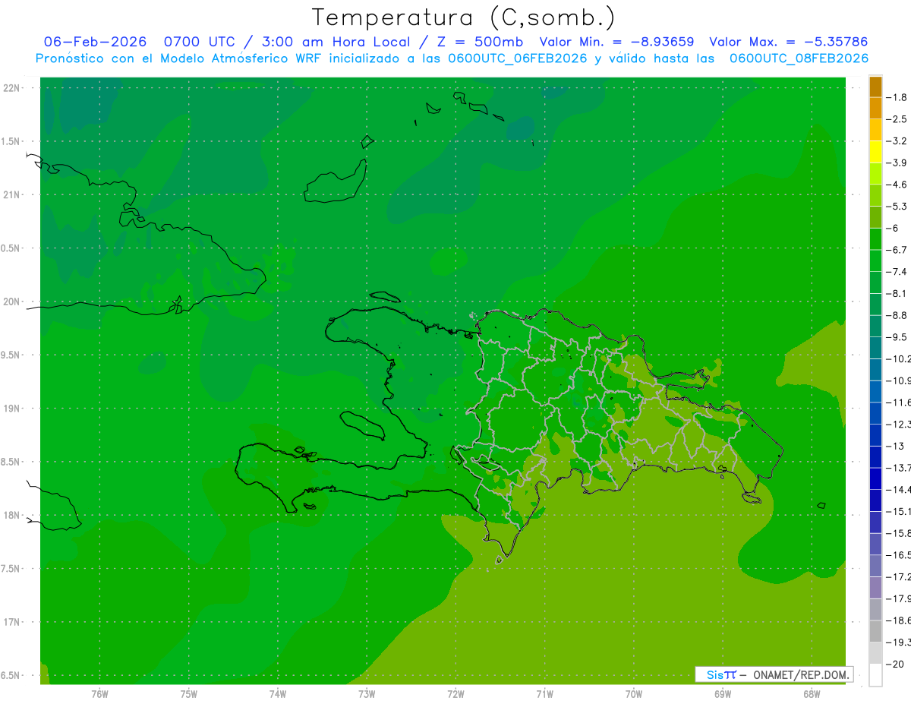Click the '-1.8' legend value

(898, 97)
